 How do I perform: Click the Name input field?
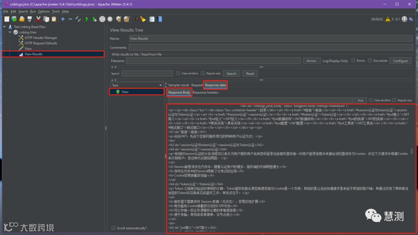[271, 39]
